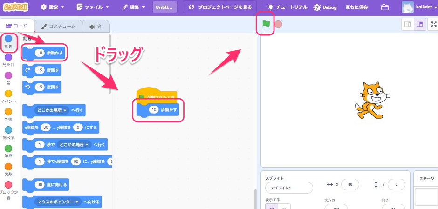Click the green flag to run
This screenshot has height=209, width=438.
(x=266, y=24)
